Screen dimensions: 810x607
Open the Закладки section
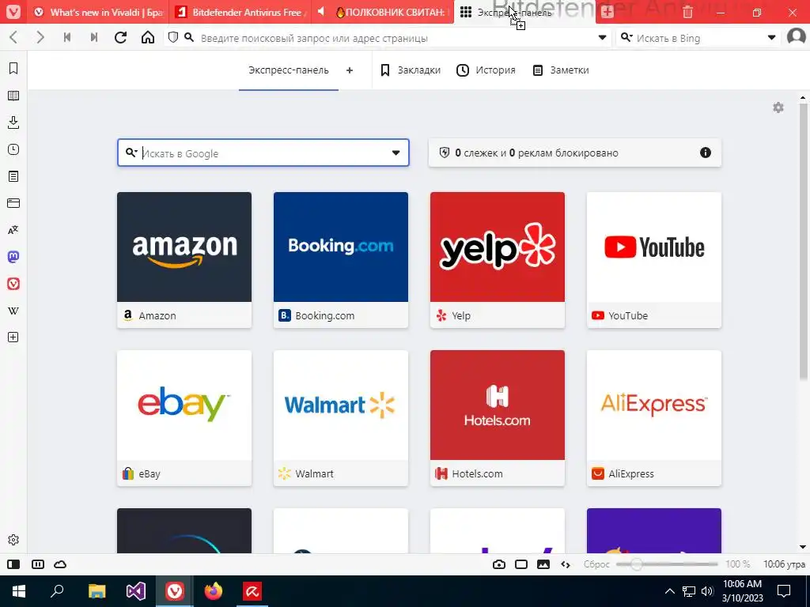411,70
